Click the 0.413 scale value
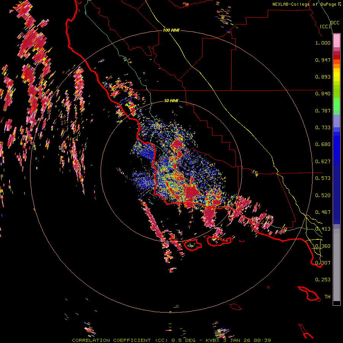The height and width of the screenshot is (343, 343). (323, 229)
